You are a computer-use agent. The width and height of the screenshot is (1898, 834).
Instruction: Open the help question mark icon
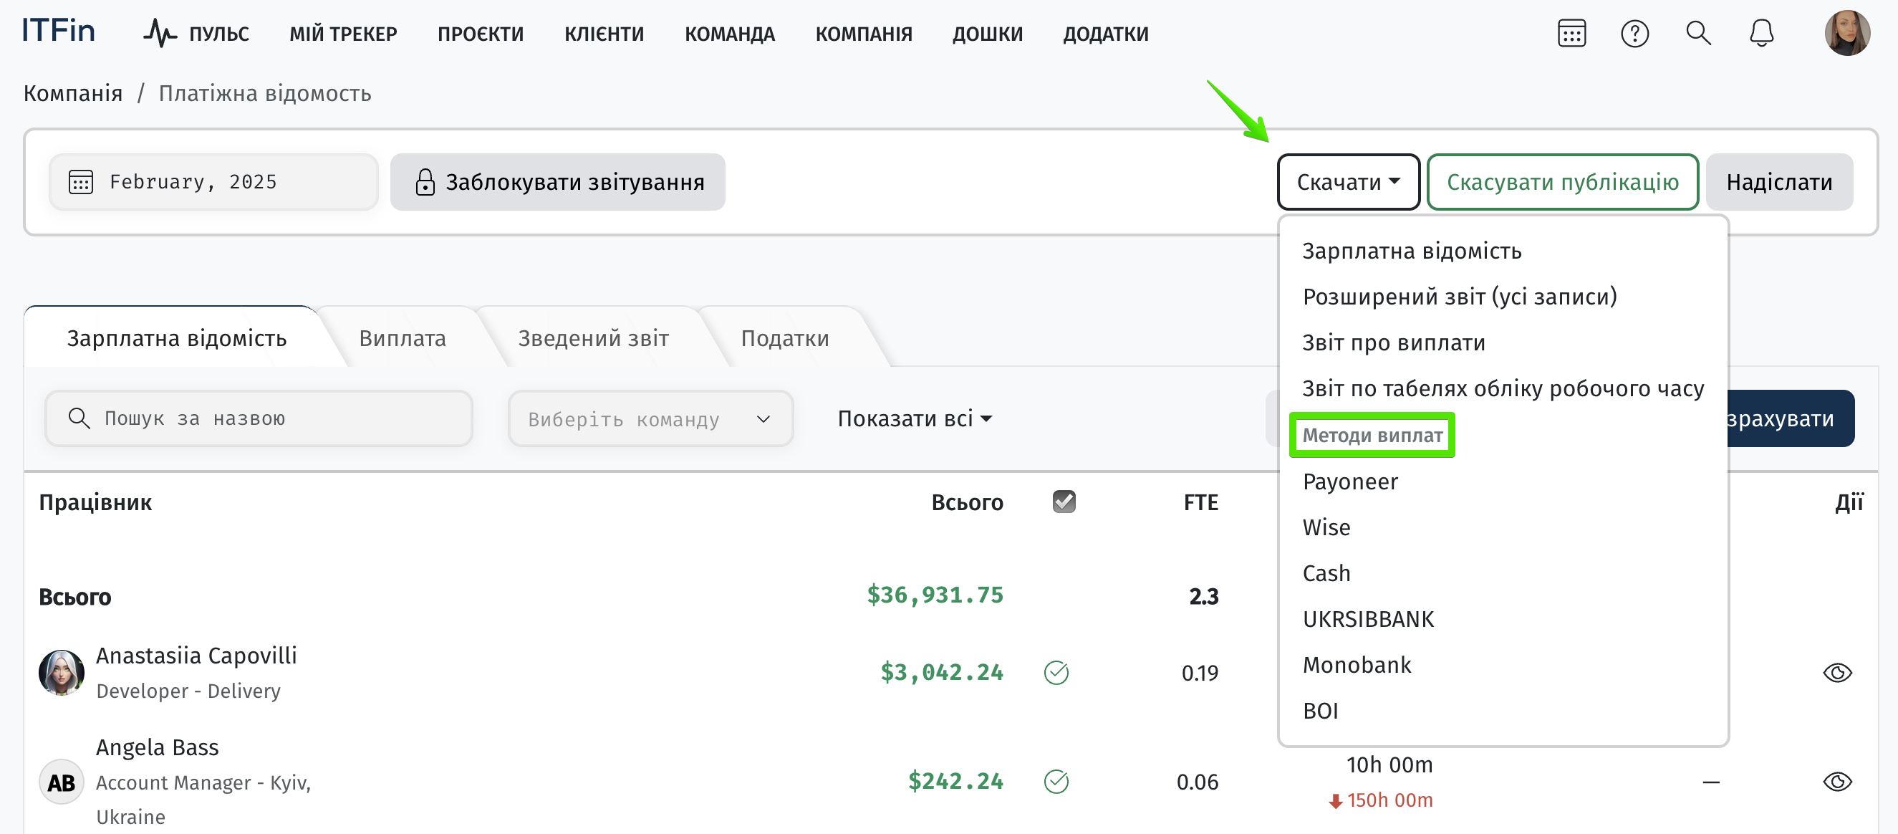point(1634,33)
